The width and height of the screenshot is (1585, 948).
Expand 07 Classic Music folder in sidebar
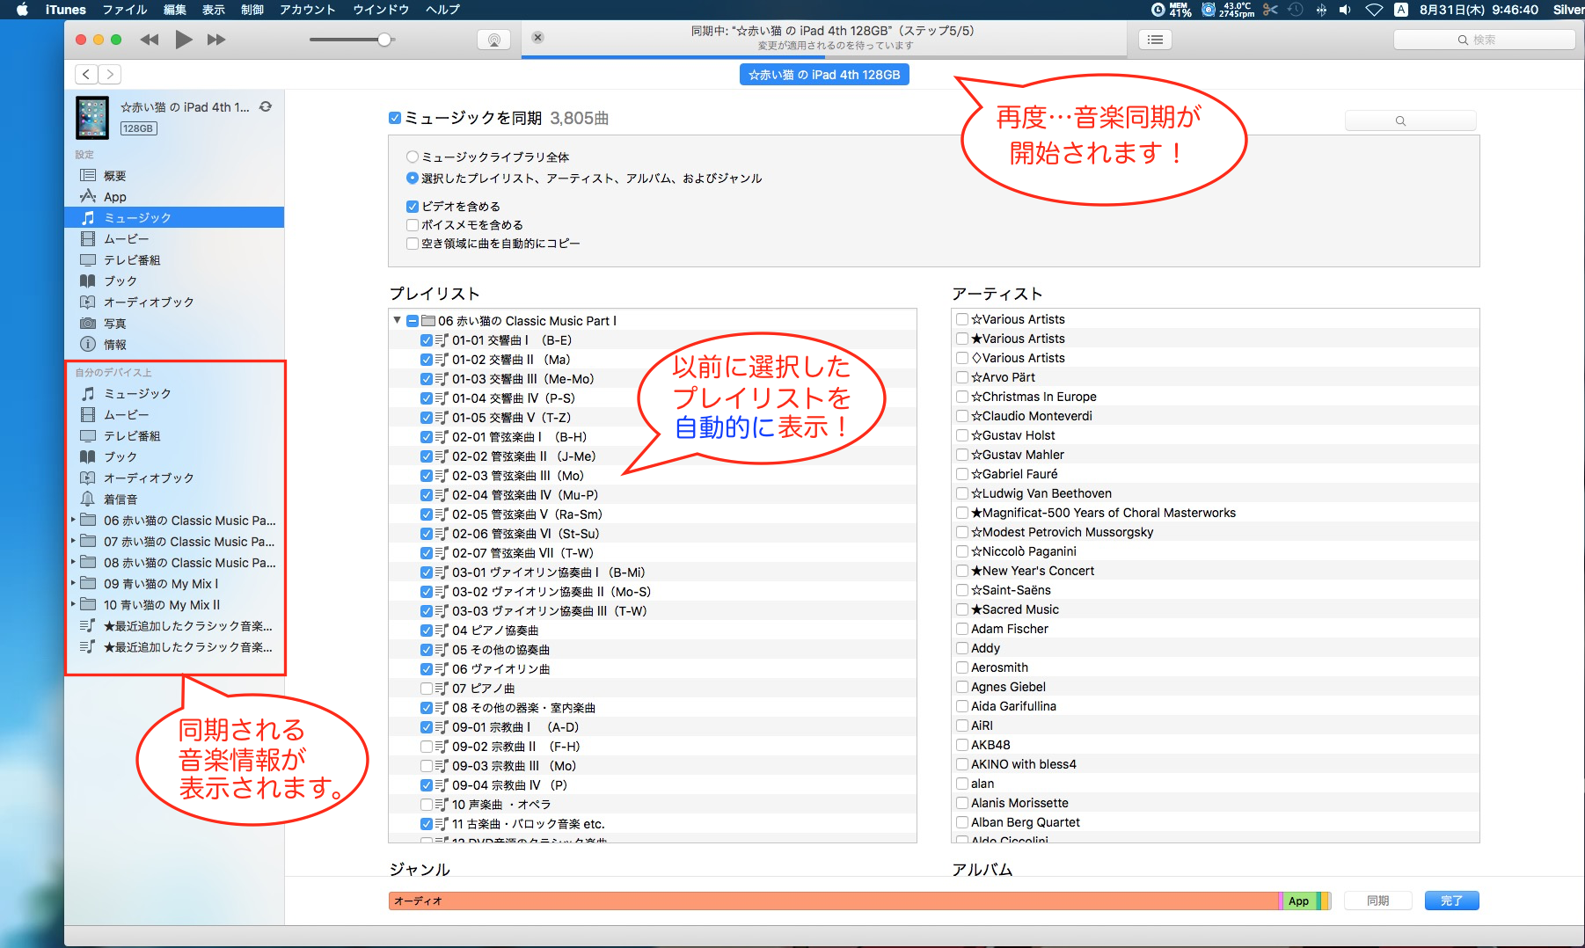(x=73, y=541)
